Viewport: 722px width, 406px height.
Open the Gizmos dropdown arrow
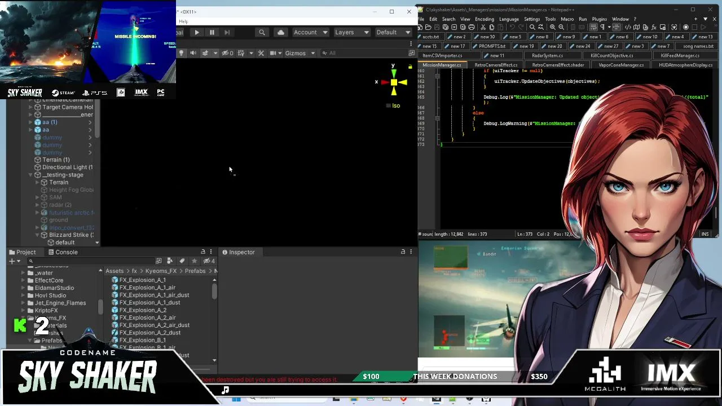click(312, 53)
